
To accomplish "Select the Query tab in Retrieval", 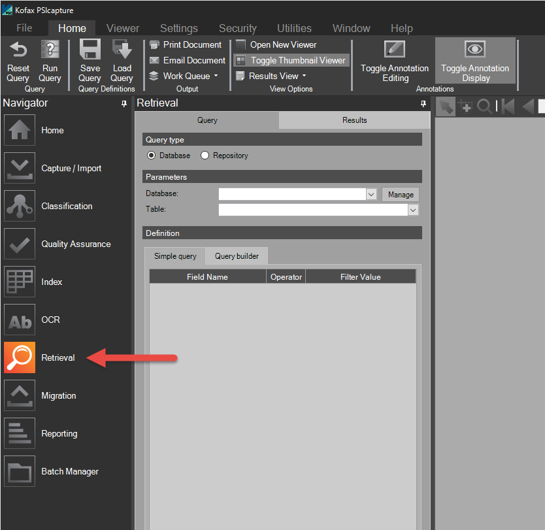I will (x=207, y=120).
